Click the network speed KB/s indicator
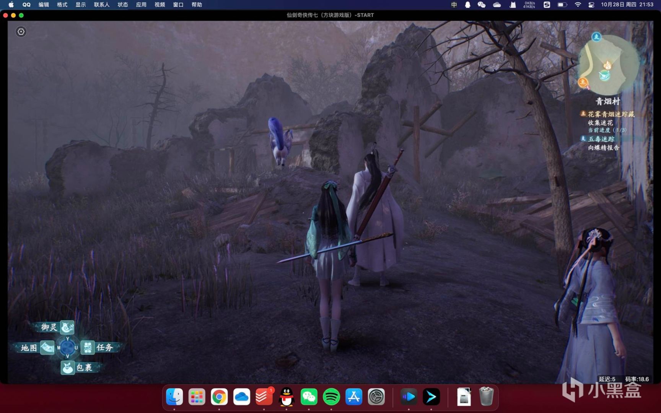 [529, 5]
